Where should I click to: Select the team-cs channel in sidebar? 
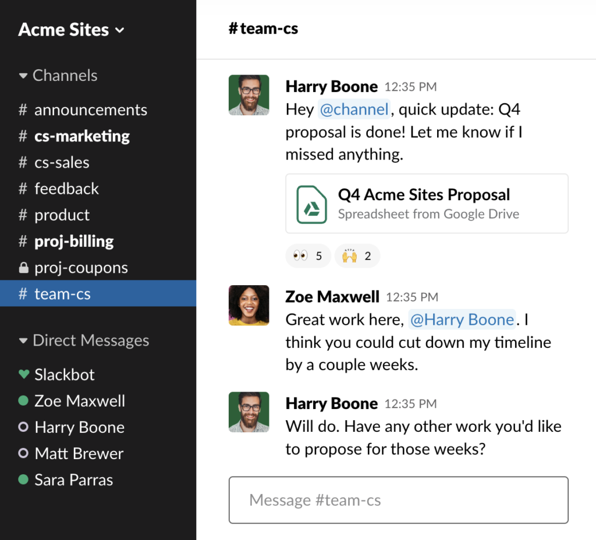98,293
